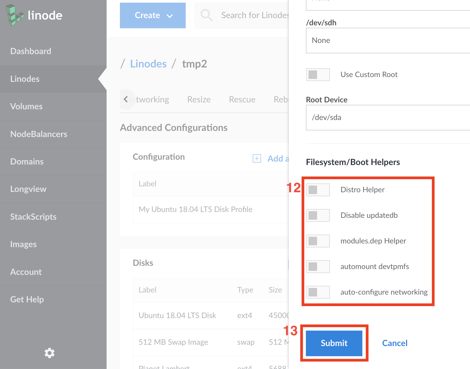The image size is (470, 369).
Task: Toggle the Distro Helper switch
Action: [x=318, y=190]
